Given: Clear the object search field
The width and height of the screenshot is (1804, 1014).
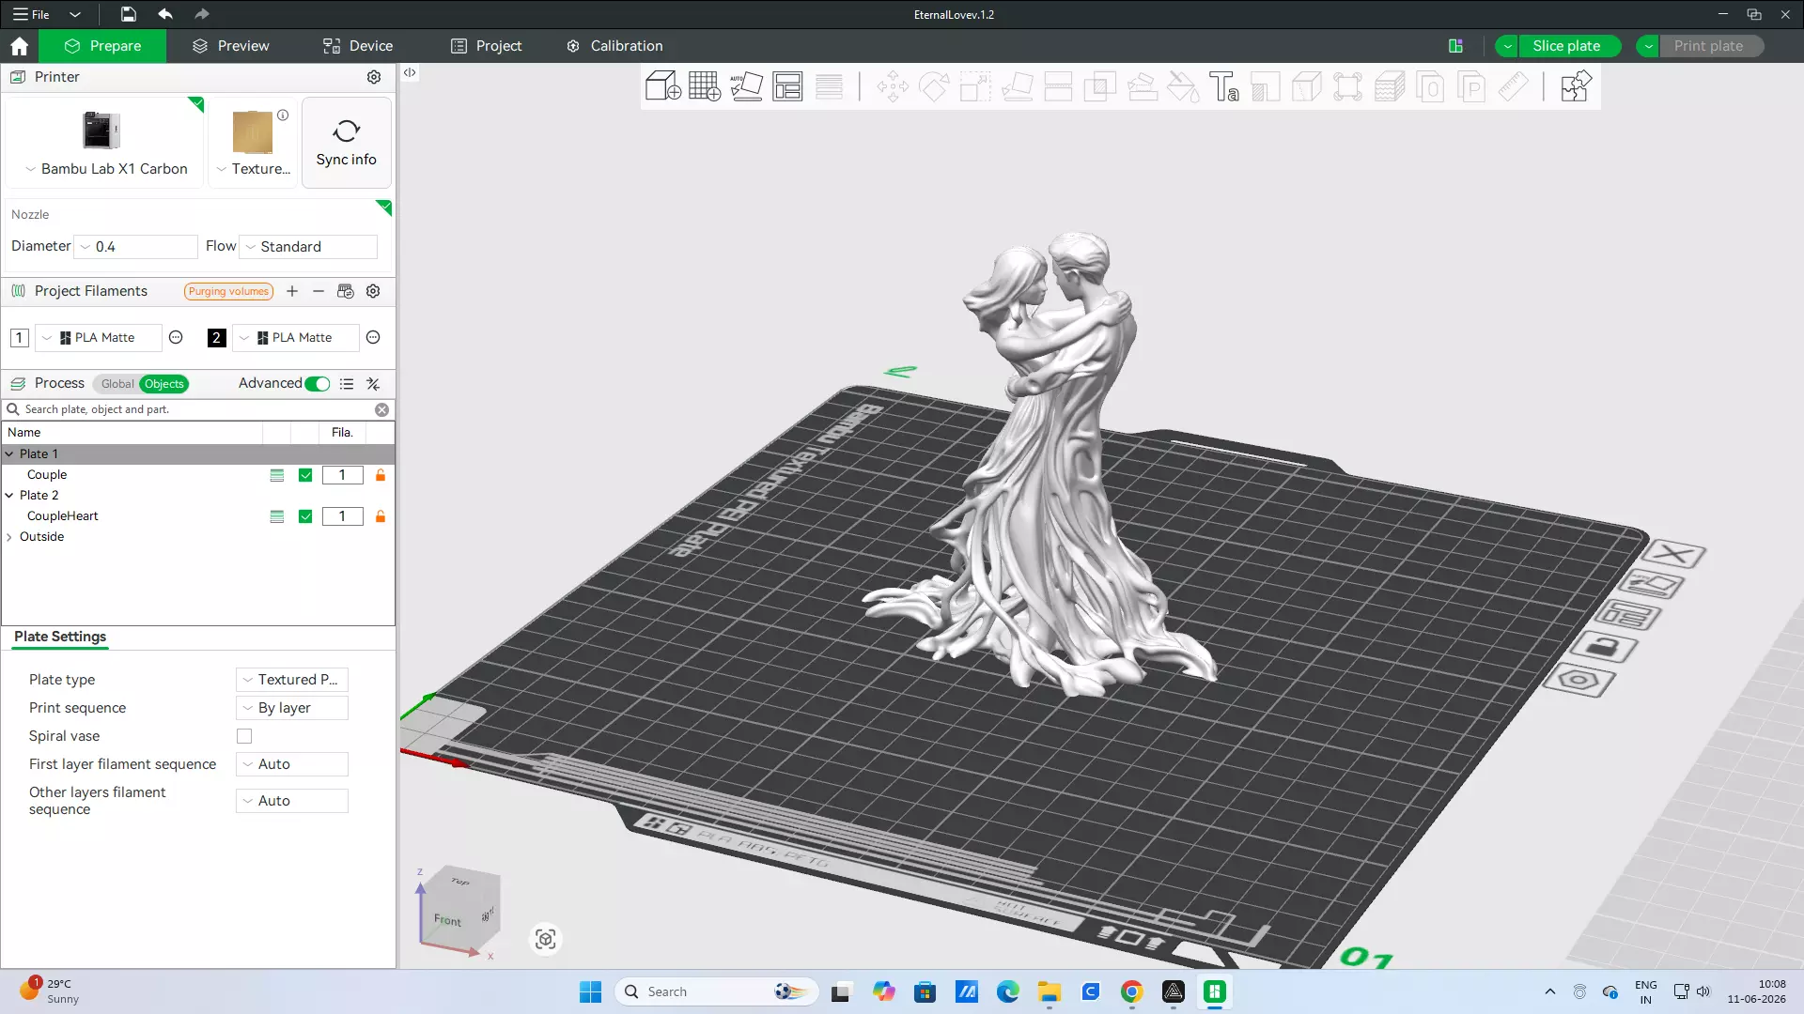Looking at the screenshot, I should [381, 409].
